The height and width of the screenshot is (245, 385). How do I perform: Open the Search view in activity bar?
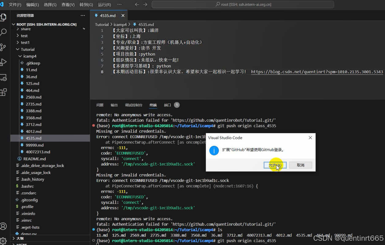point(3,32)
